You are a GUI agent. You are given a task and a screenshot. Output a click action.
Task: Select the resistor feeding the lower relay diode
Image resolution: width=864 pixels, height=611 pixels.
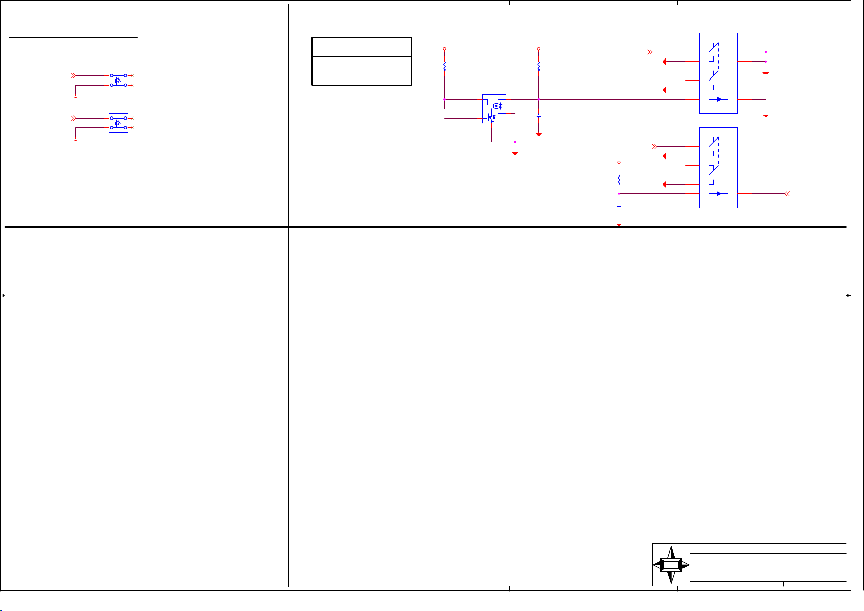[x=619, y=180]
